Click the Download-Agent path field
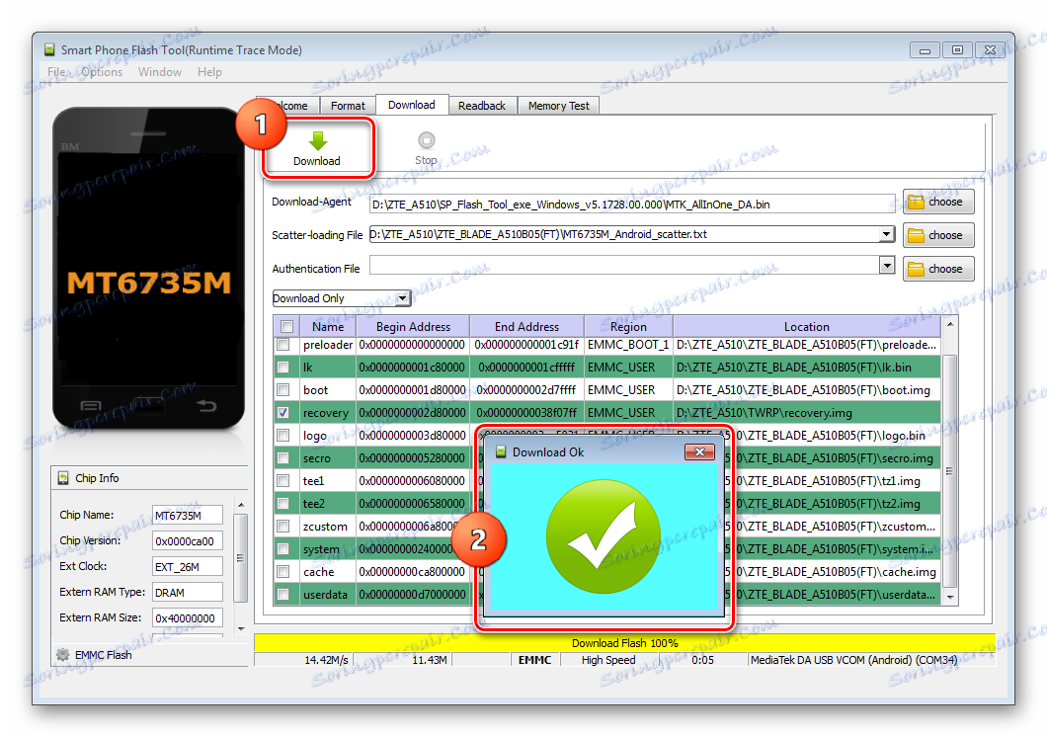 (x=632, y=205)
